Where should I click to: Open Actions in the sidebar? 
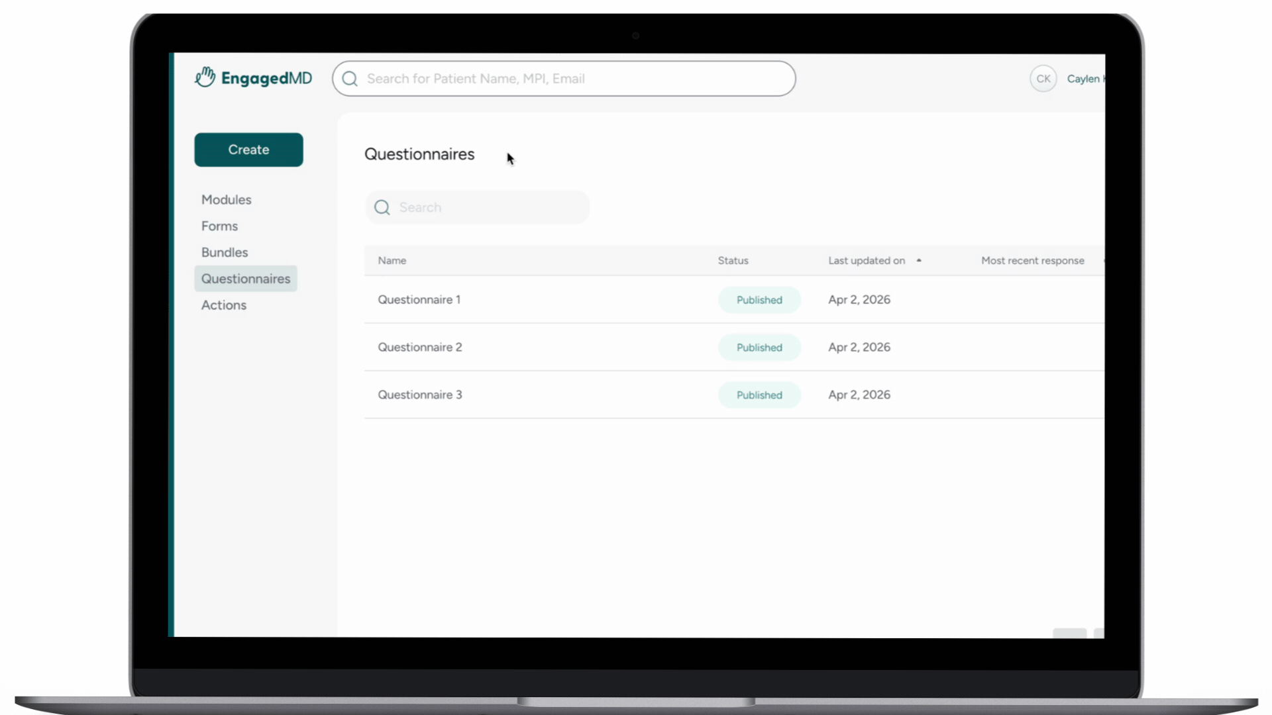pyautogui.click(x=224, y=305)
